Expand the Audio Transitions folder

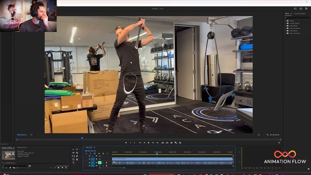tap(285, 28)
